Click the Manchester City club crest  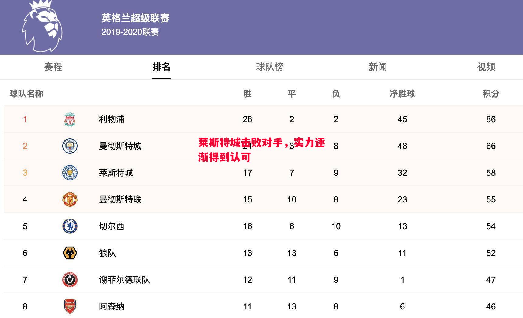click(70, 146)
